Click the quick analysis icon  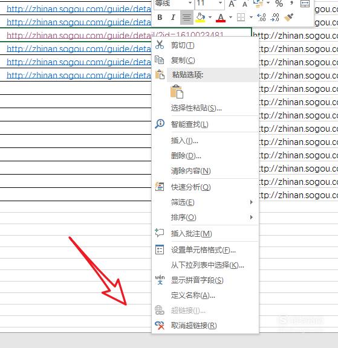(x=160, y=187)
